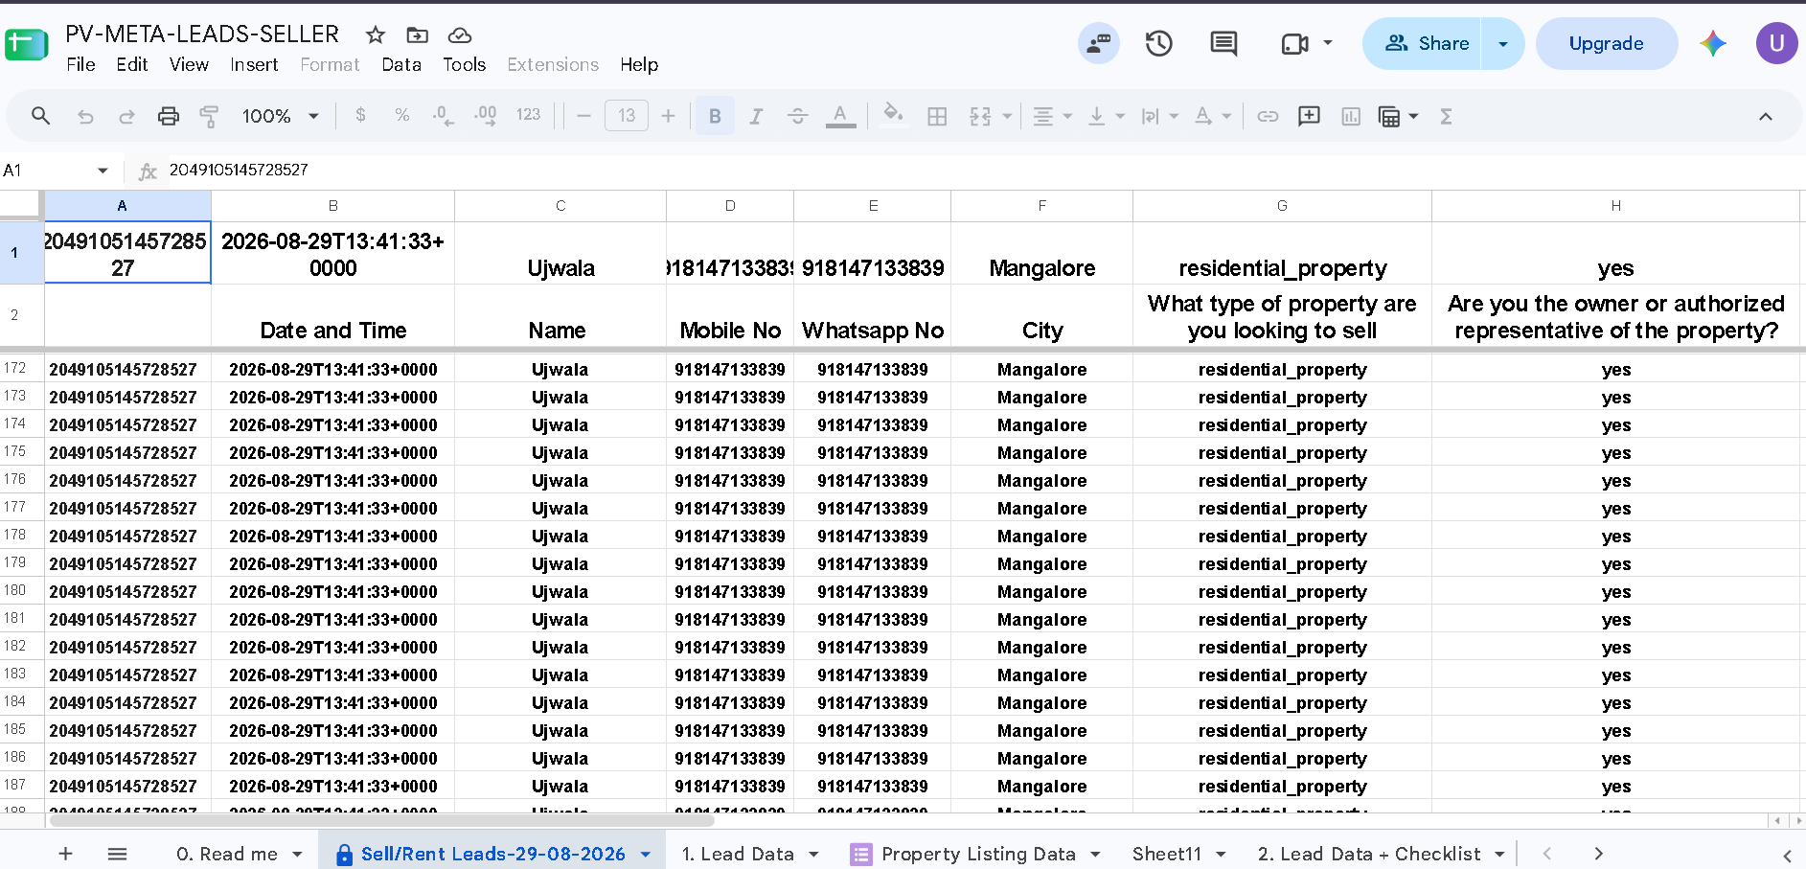The height and width of the screenshot is (869, 1806).
Task: Open number format 123 menu
Action: point(528,115)
